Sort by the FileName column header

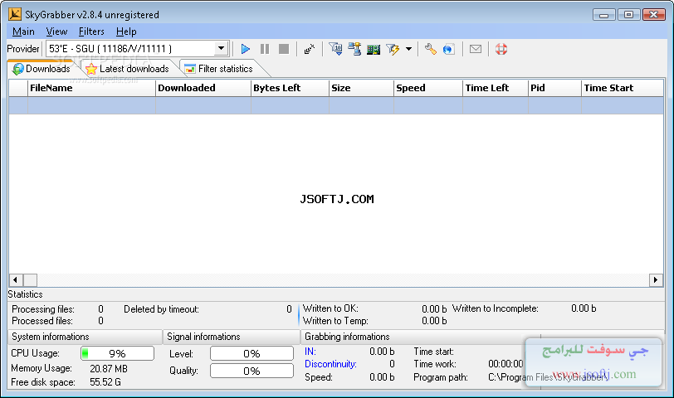pyautogui.click(x=91, y=88)
